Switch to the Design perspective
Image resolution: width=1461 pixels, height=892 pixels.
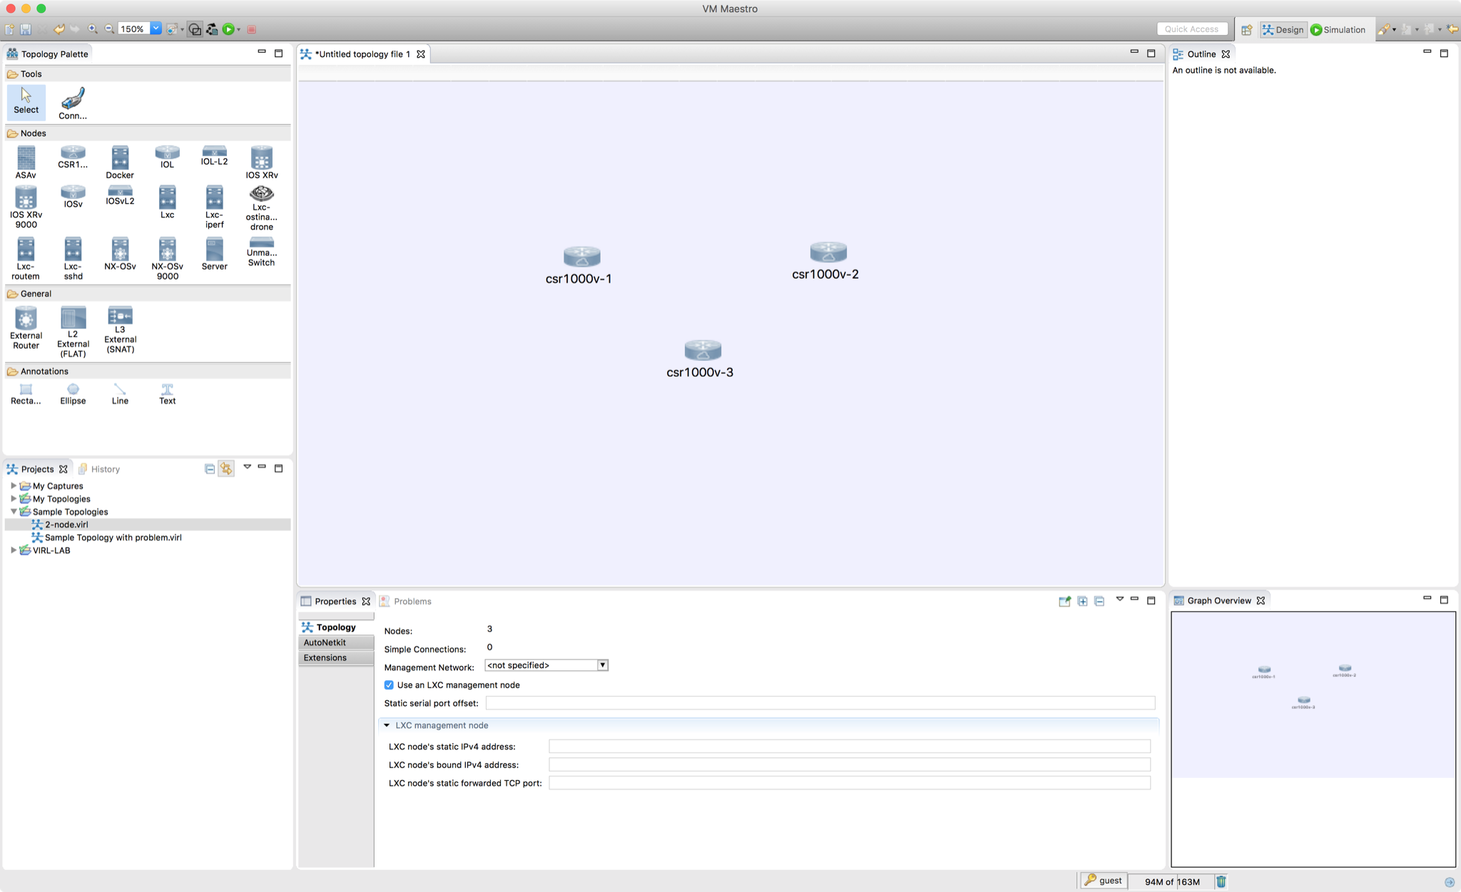click(x=1283, y=29)
